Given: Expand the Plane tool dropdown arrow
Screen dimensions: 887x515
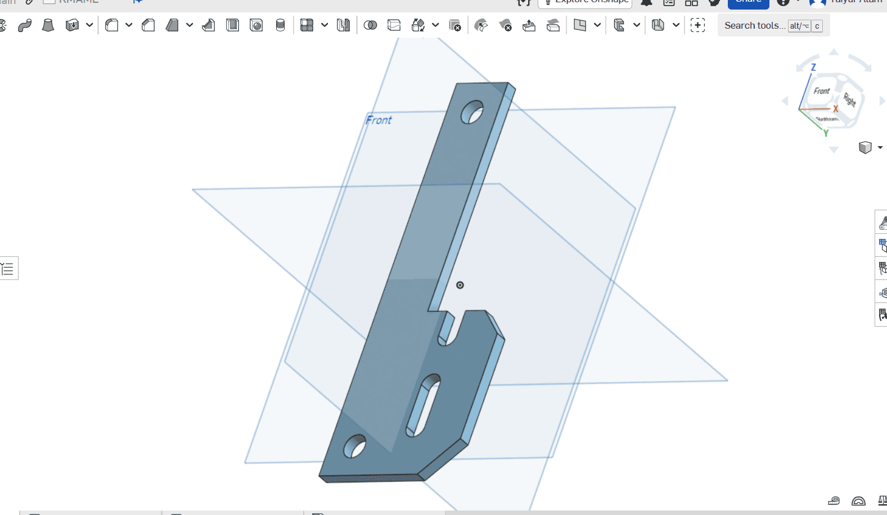Looking at the screenshot, I should 597,25.
